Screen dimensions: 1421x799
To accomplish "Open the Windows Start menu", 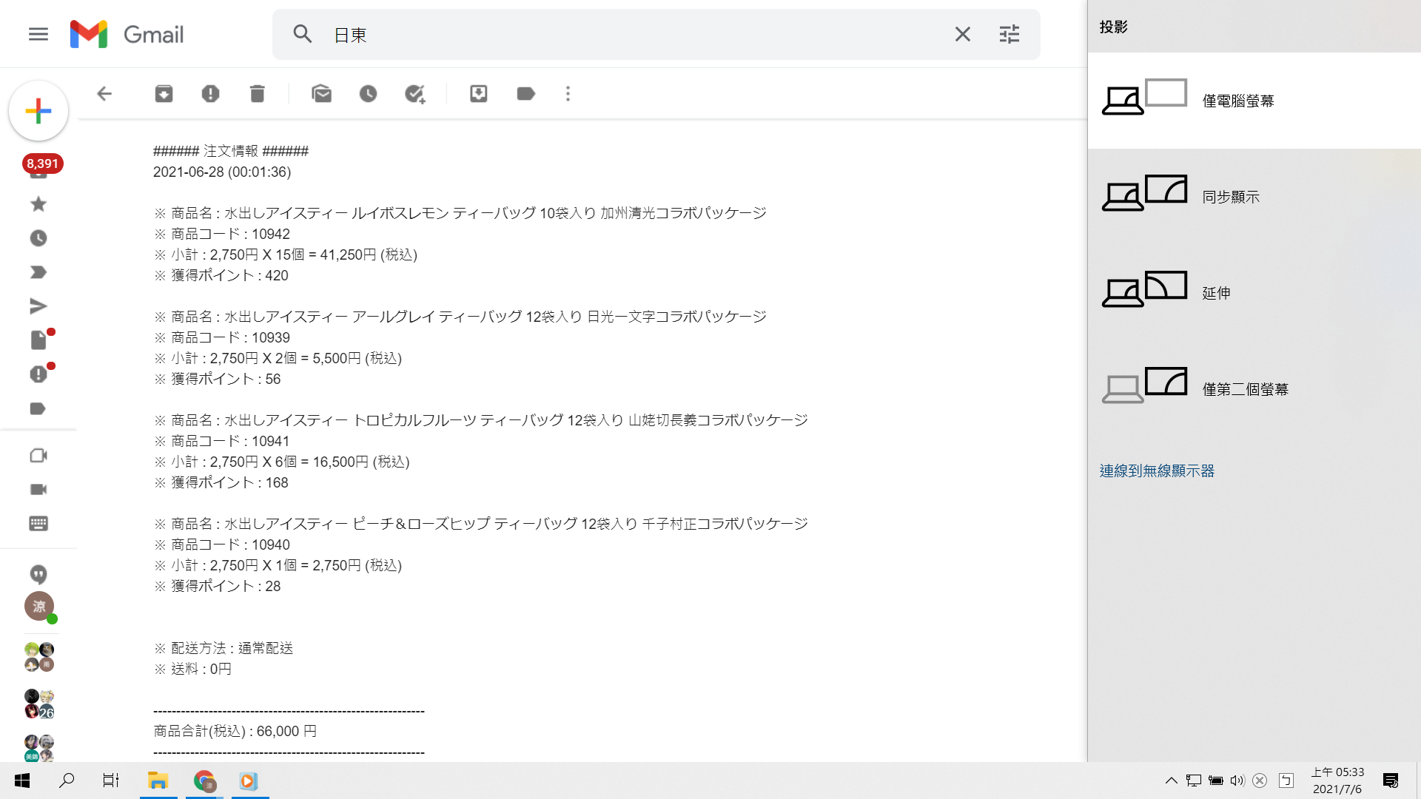I will coord(22,781).
